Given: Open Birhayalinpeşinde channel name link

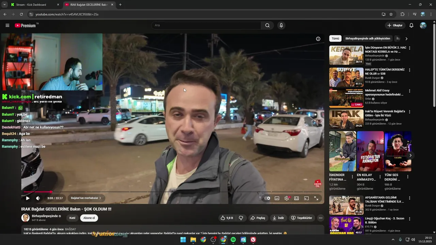Looking at the screenshot, I should (x=45, y=216).
